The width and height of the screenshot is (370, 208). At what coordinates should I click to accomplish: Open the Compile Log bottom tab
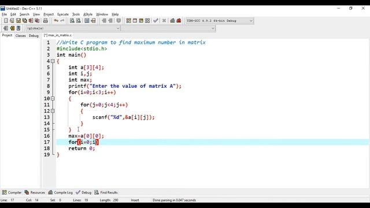click(60, 192)
